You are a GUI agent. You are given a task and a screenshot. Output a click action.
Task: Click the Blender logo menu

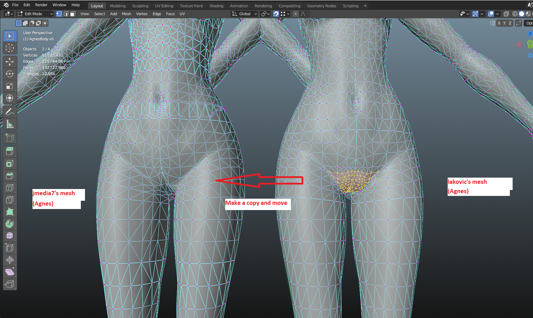pyautogui.click(x=6, y=5)
